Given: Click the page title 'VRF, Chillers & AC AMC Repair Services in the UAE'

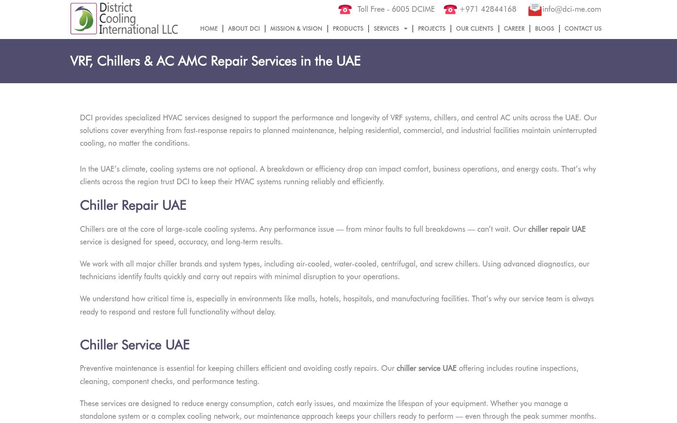Looking at the screenshot, I should (215, 61).
